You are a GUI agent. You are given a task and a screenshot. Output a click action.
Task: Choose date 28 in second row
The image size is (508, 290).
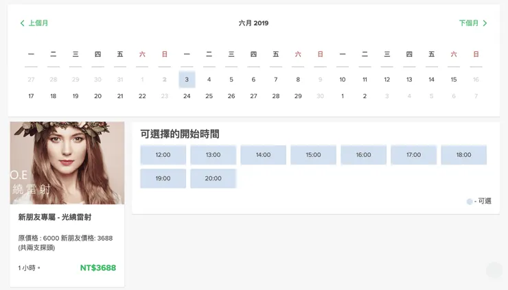[x=276, y=96]
